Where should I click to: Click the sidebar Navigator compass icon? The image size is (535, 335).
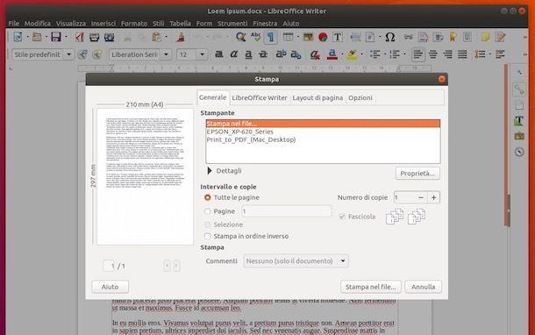519,152
